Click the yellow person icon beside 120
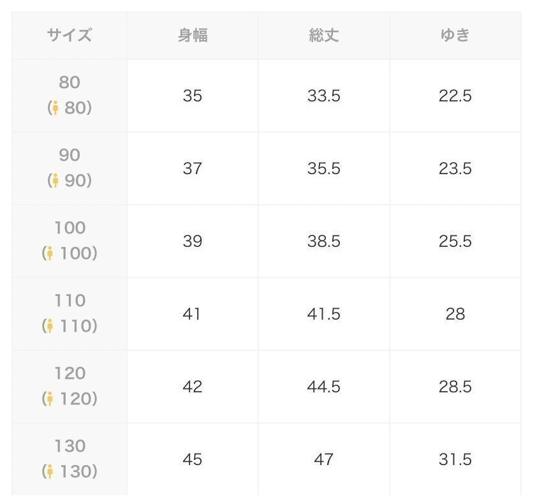The width and height of the screenshot is (537, 497). click(50, 399)
